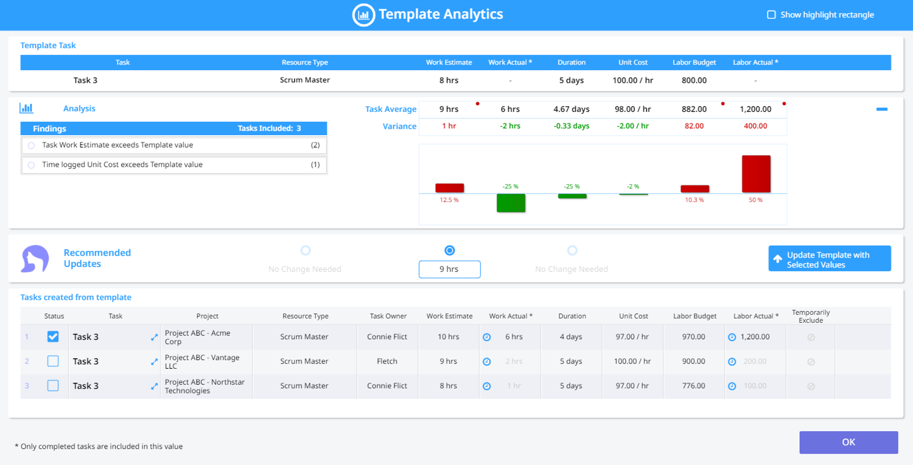Enable the Show highlight rectangle checkbox

pyautogui.click(x=771, y=15)
